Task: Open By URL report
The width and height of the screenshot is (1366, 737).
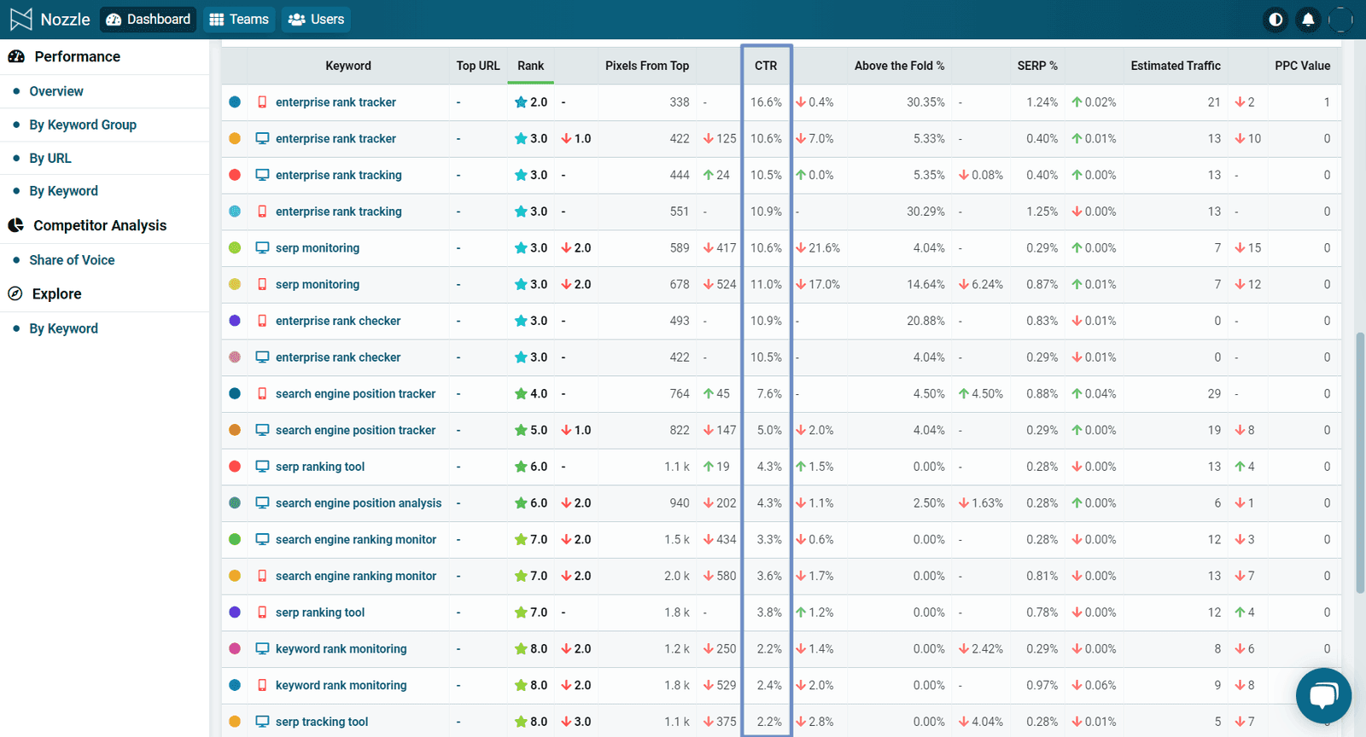Action: pos(50,158)
